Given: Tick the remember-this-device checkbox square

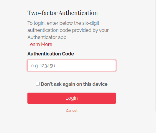Looking at the screenshot, I should click(x=38, y=84).
